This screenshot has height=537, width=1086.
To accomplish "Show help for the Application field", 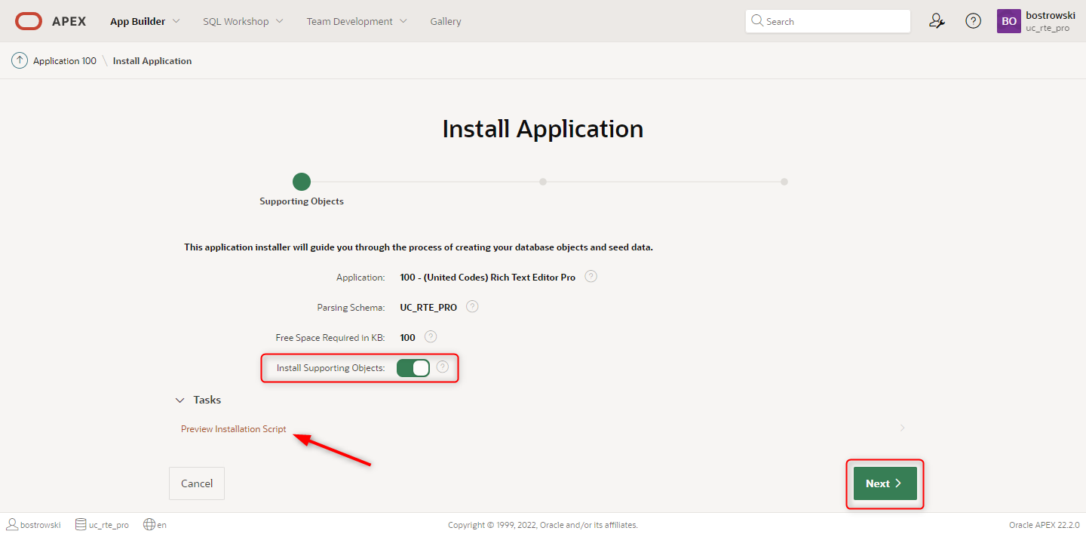I will pos(591,276).
